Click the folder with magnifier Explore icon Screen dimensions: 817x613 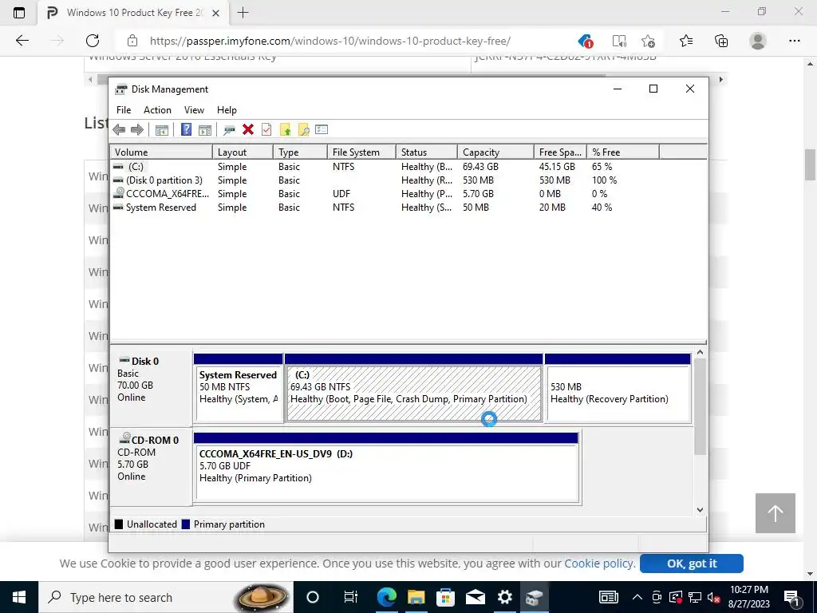click(303, 130)
